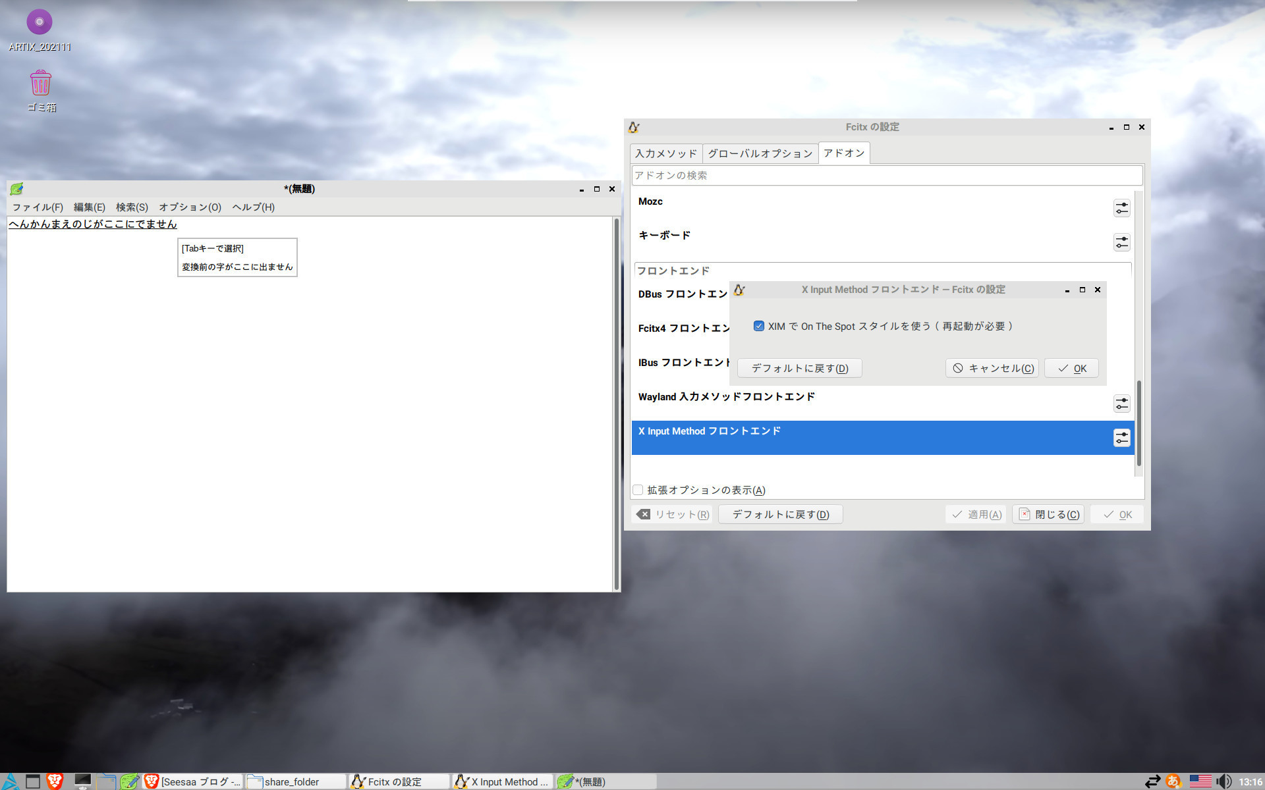Select Fcitx4 フロントエンド addon row

click(x=681, y=329)
